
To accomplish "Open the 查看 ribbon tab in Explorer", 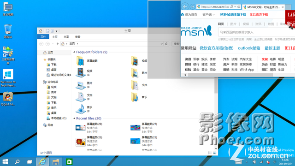I will pyautogui.click(x=78, y=37).
